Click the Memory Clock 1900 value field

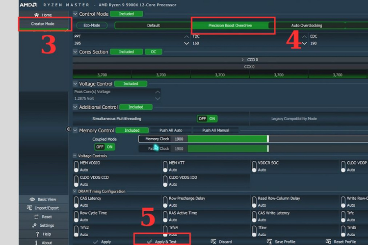[179, 139]
